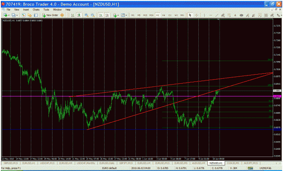Open the Window menu
The image size is (283, 171).
tap(57, 10)
